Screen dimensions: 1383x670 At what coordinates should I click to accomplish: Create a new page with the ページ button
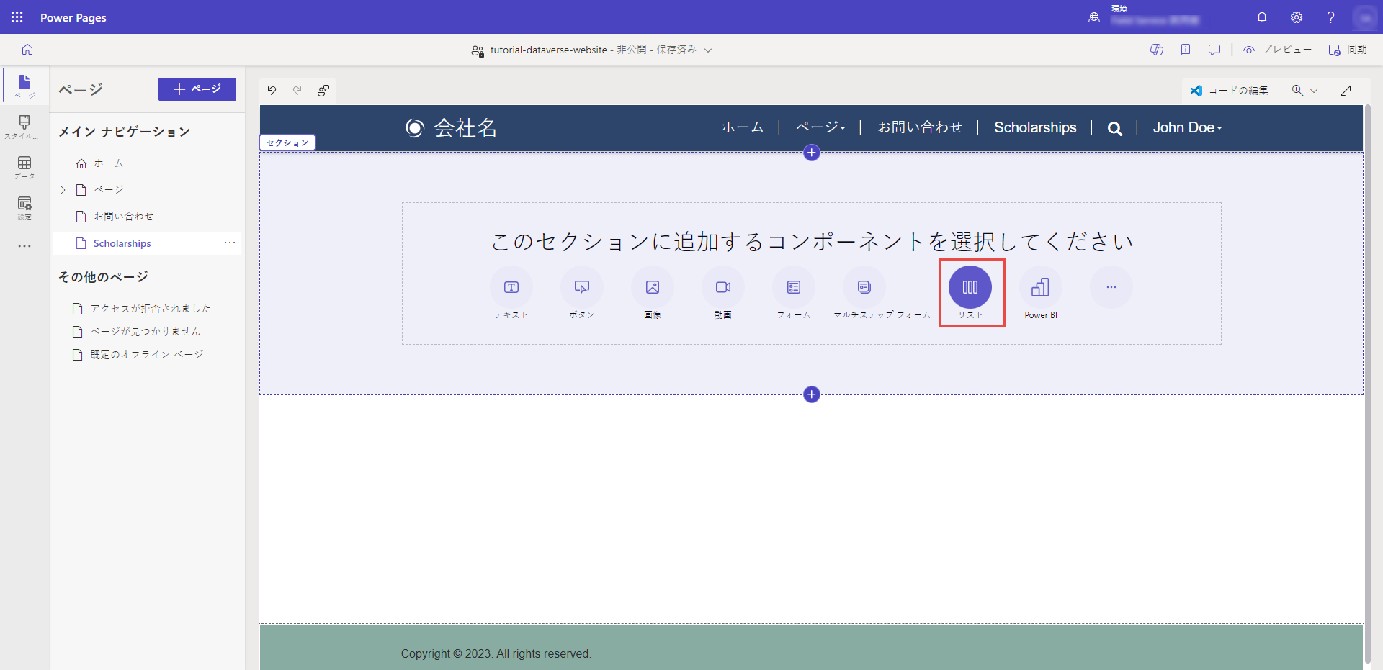point(197,89)
